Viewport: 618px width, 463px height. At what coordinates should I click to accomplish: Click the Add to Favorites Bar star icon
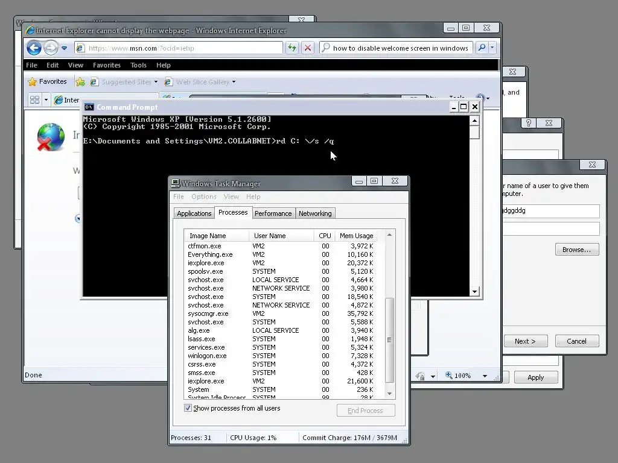pos(80,81)
